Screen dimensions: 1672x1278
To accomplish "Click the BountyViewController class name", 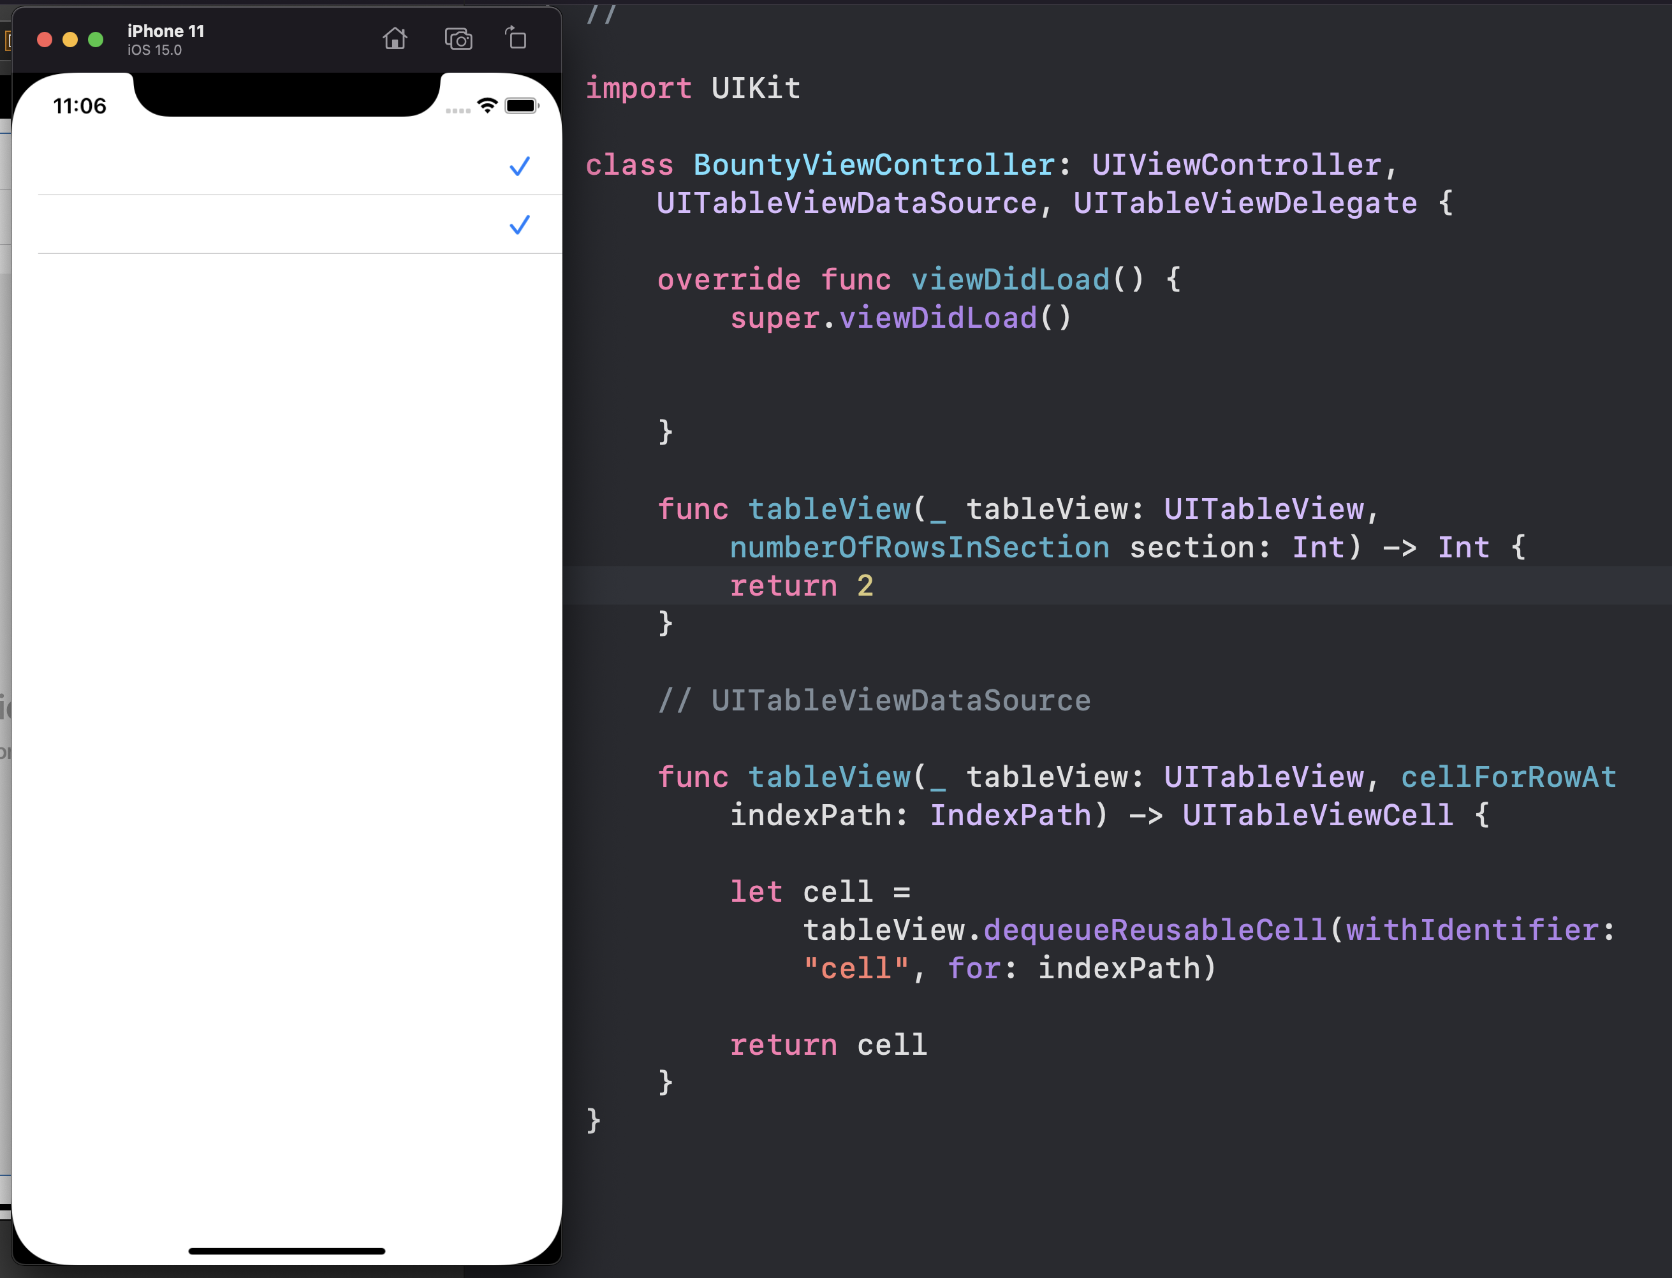I will point(873,165).
